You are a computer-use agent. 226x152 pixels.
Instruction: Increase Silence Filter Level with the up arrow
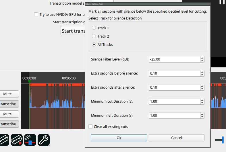pos(202,58)
